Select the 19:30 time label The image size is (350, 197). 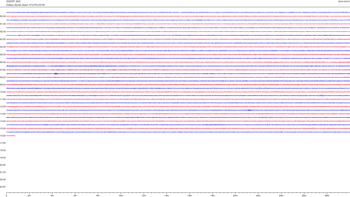pyautogui.click(x=3, y=158)
